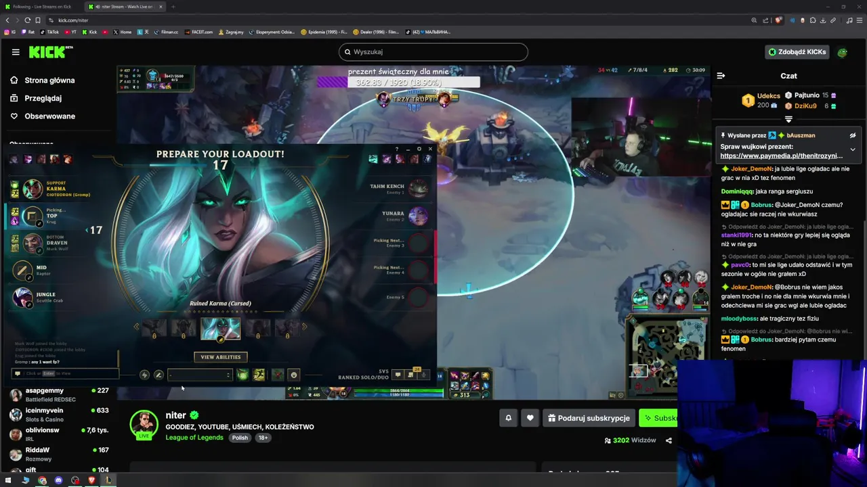Click the address bar kick.com/niter
The image size is (867, 487).
click(x=73, y=20)
